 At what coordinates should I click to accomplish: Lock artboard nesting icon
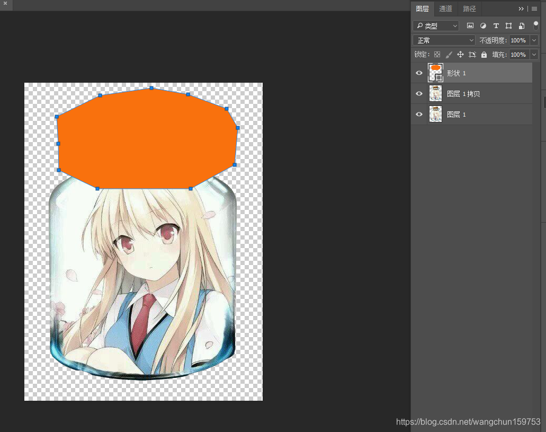[472, 55]
